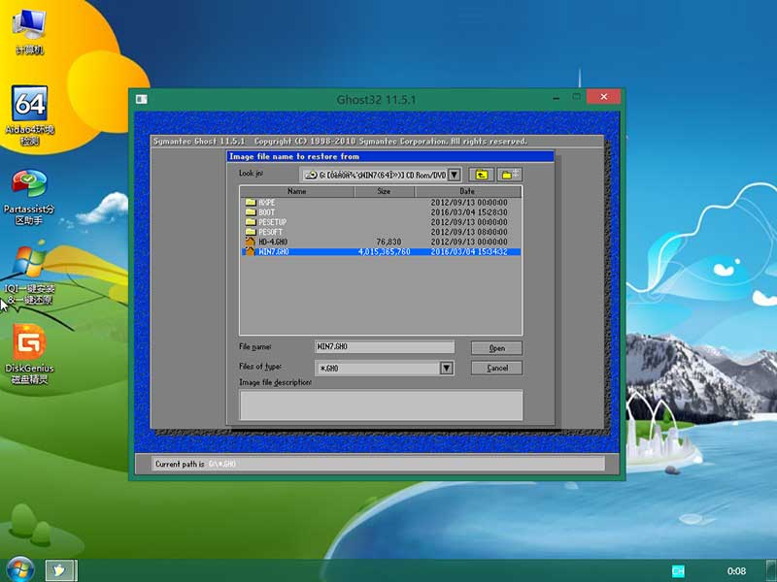Click Show desktop strip at taskbar end
777x582 pixels.
tap(771, 570)
